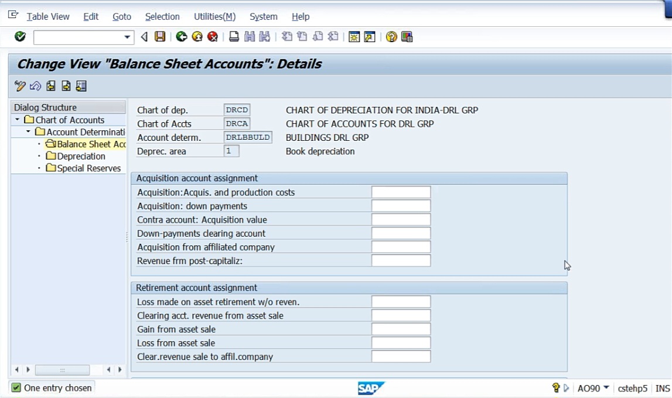Click the Customize Local Layout icon
Screen dimensions: 672x398
pos(407,37)
